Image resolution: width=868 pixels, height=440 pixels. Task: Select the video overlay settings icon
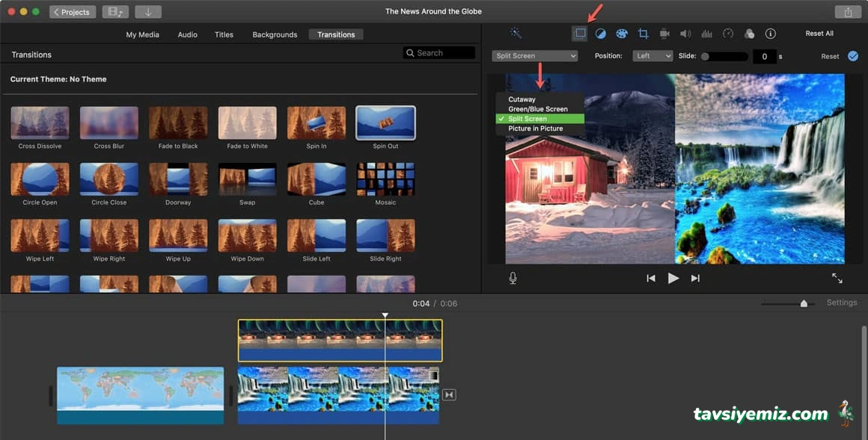(x=580, y=34)
